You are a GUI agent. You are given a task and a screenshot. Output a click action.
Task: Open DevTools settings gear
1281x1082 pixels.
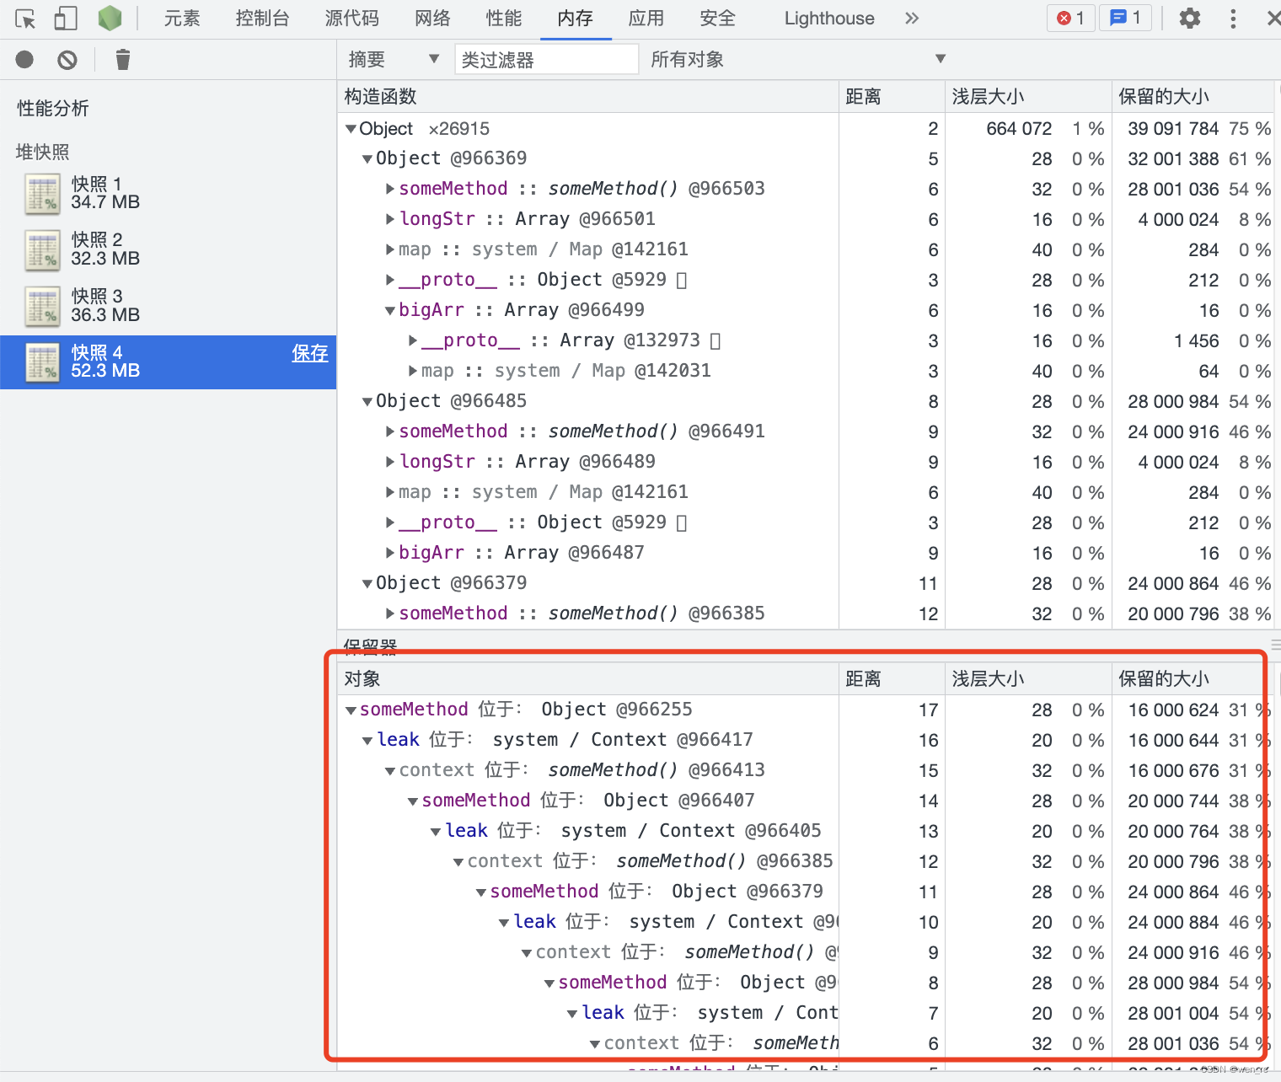pyautogui.click(x=1189, y=19)
